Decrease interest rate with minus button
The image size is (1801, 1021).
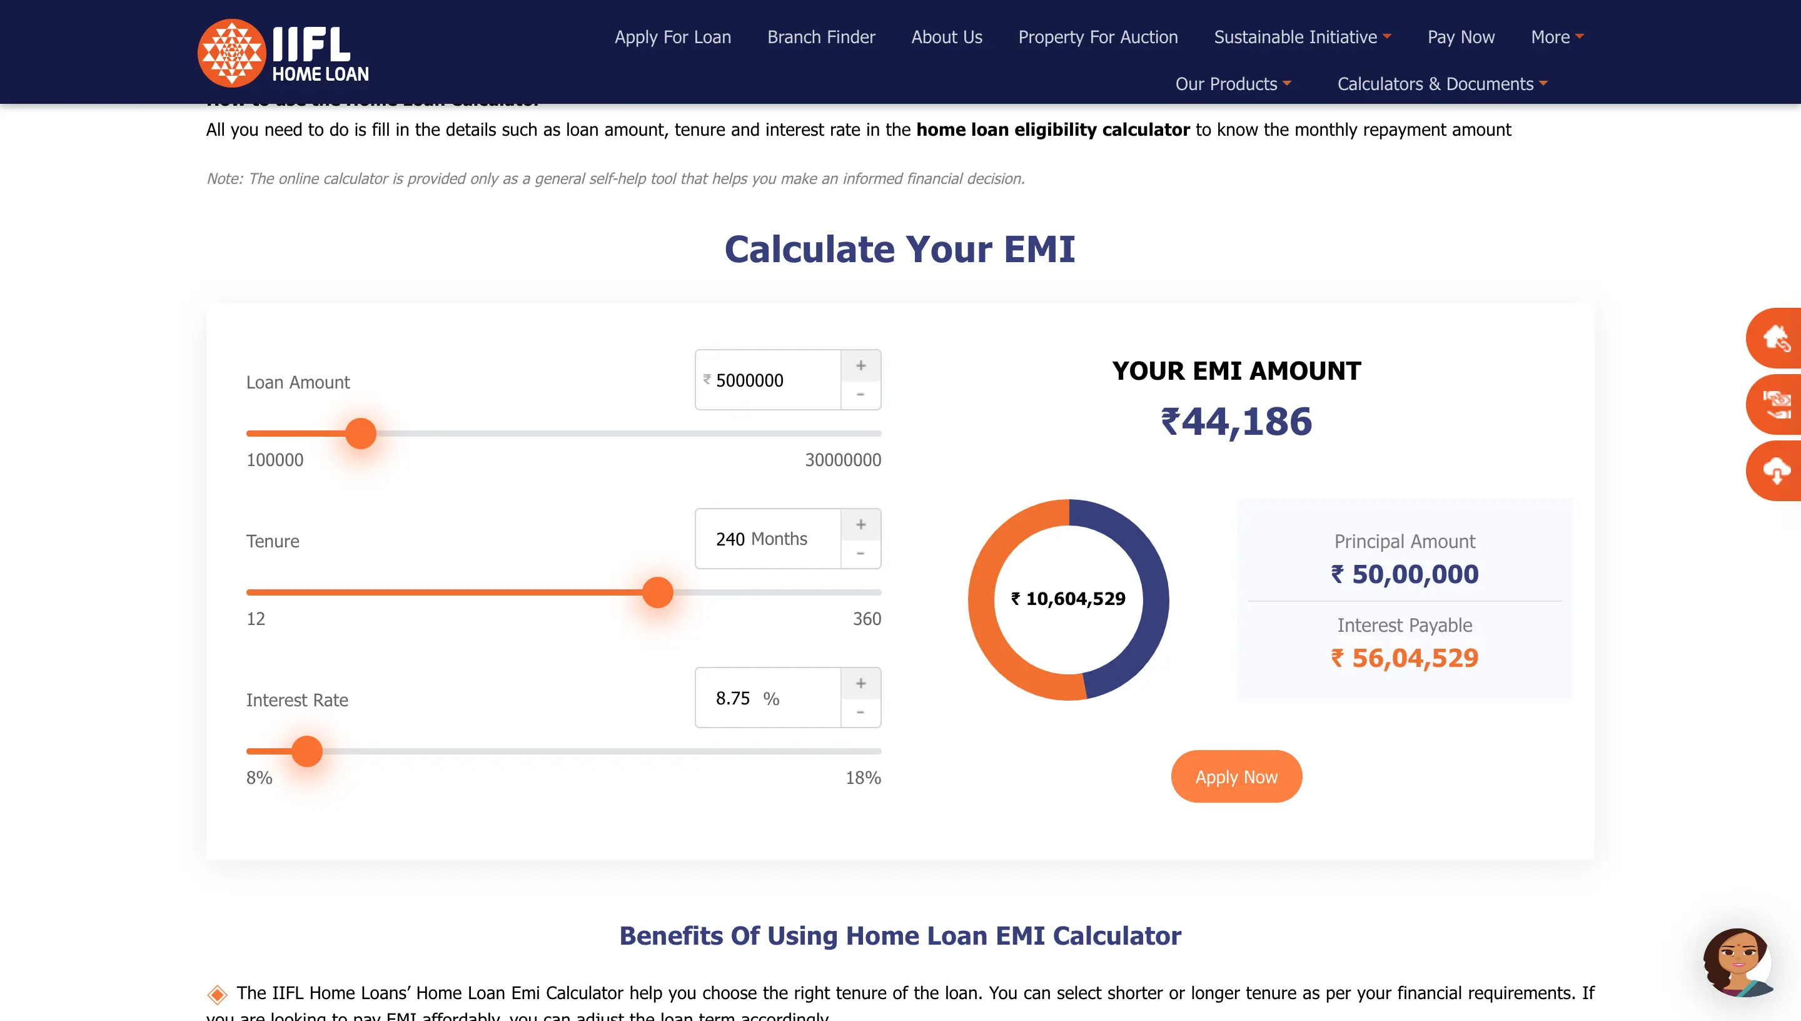pyautogui.click(x=860, y=713)
